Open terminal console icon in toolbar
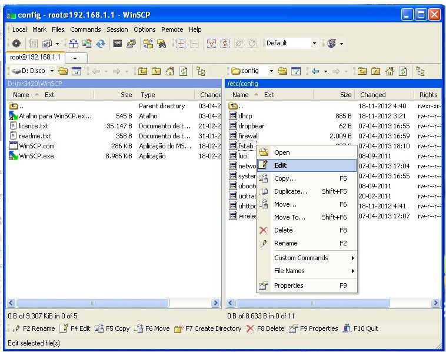446x352 pixels. [x=118, y=44]
